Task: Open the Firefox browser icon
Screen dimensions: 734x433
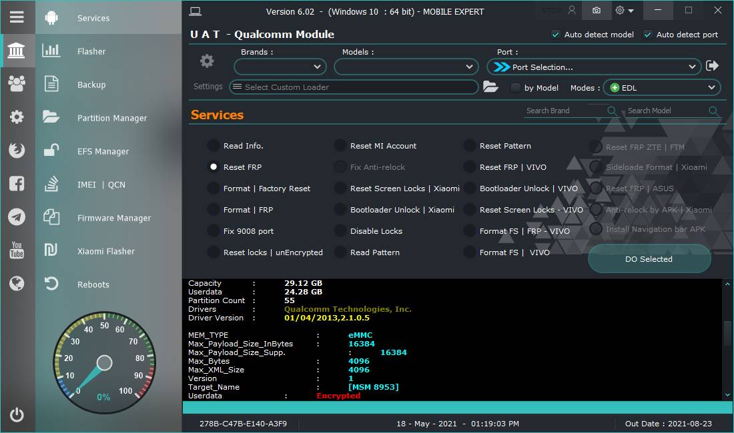Action: [x=17, y=150]
